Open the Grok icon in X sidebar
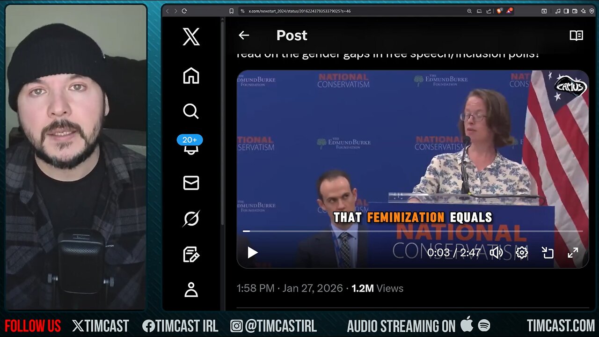 tap(191, 219)
